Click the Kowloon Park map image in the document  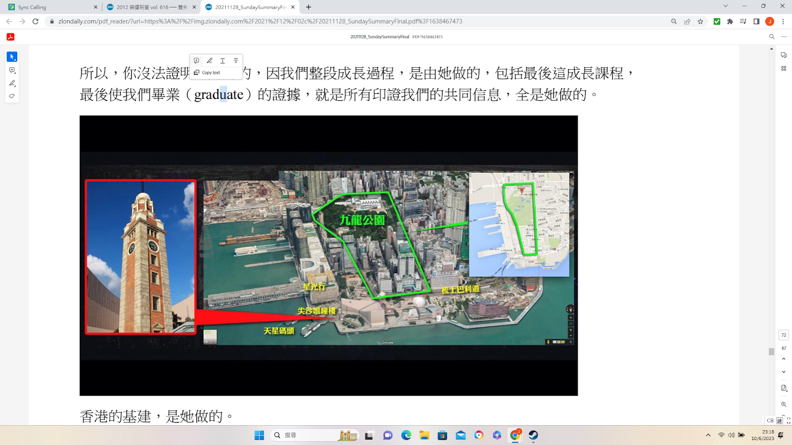329,256
